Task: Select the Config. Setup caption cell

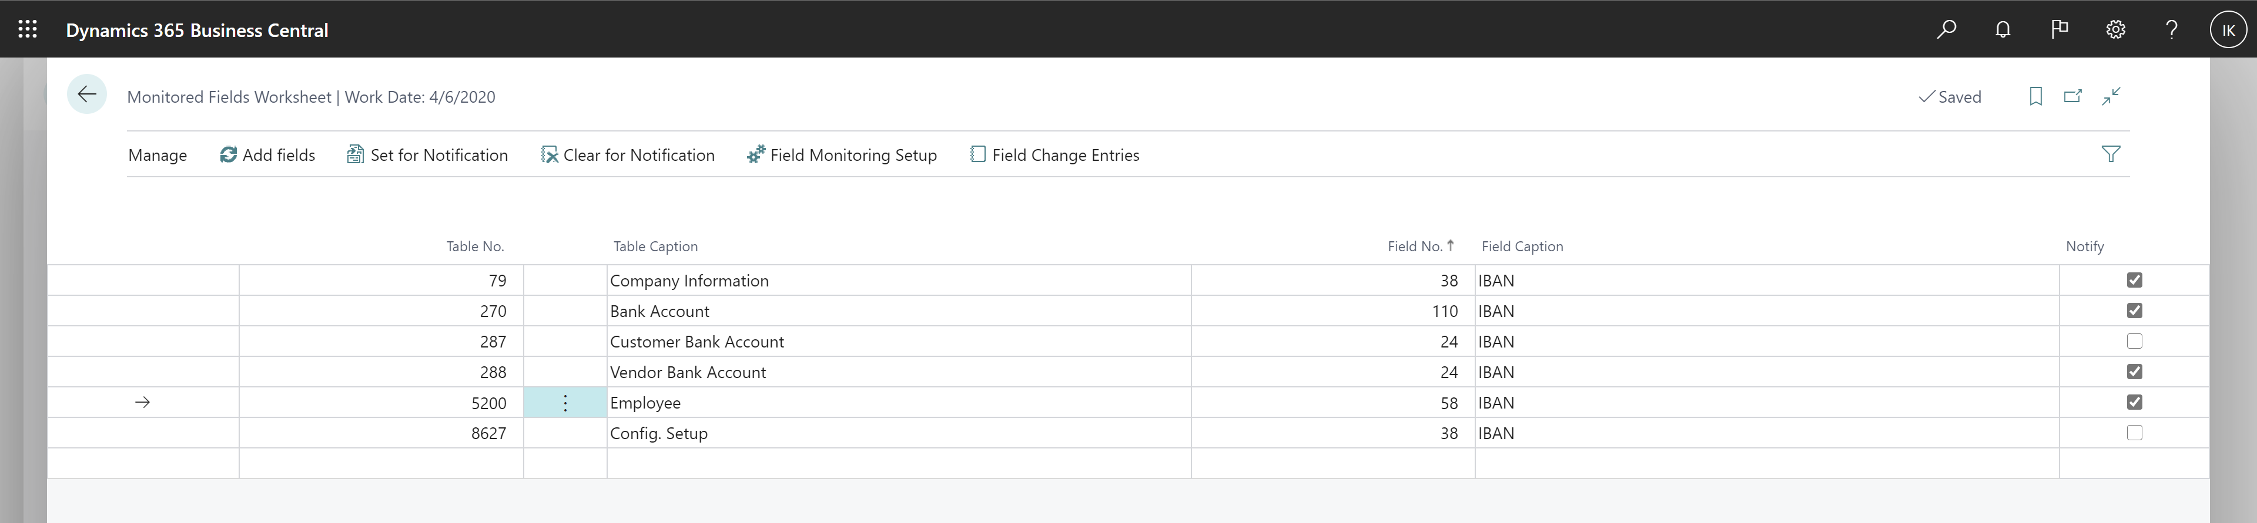Action: click(899, 433)
